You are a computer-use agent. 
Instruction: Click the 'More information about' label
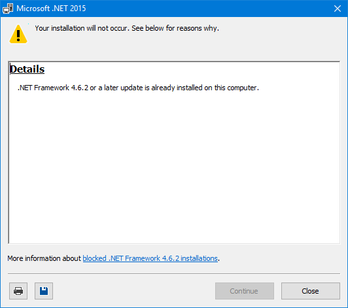[x=44, y=258]
